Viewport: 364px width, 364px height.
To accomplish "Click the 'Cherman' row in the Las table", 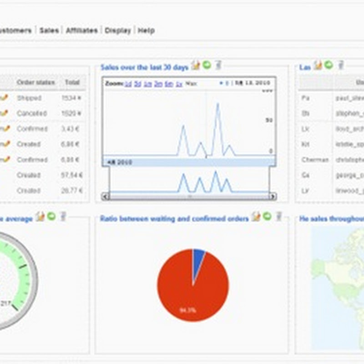I will click(332, 160).
